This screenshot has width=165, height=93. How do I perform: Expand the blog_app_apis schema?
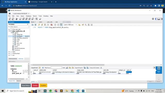click(x=9, y=29)
